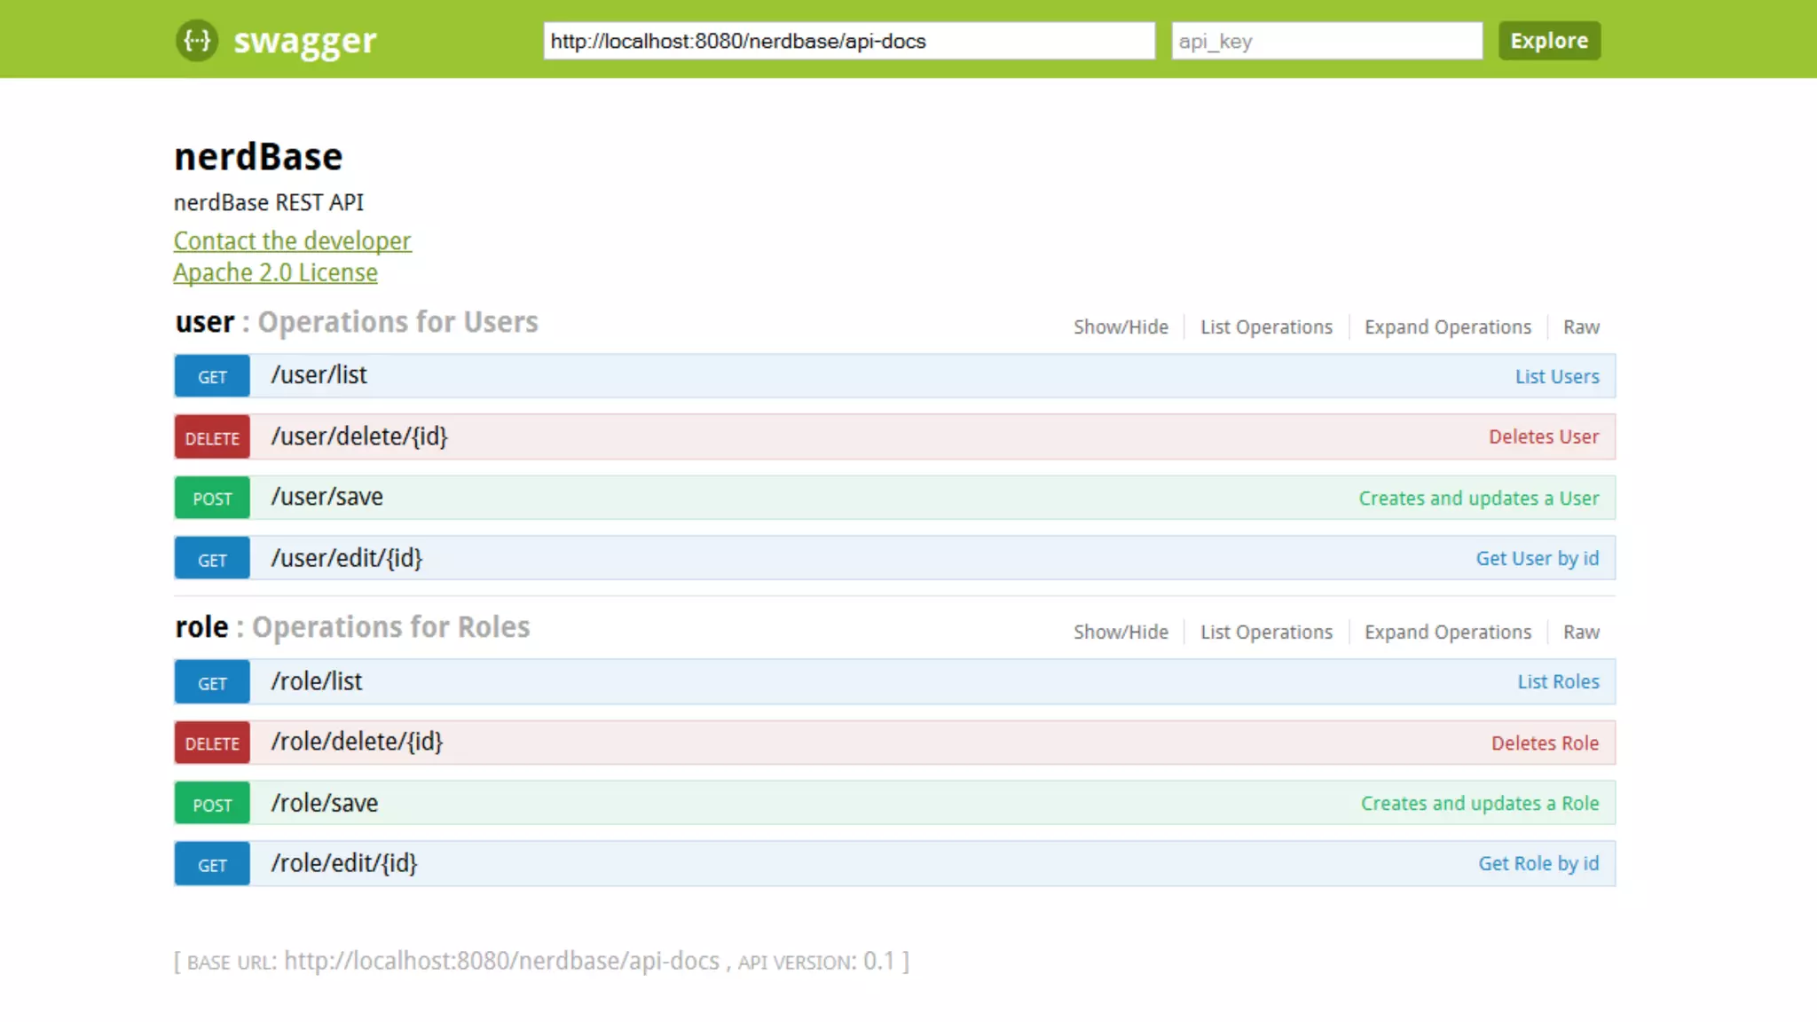Click the DELETE badge for /role/delete/{id}

212,743
